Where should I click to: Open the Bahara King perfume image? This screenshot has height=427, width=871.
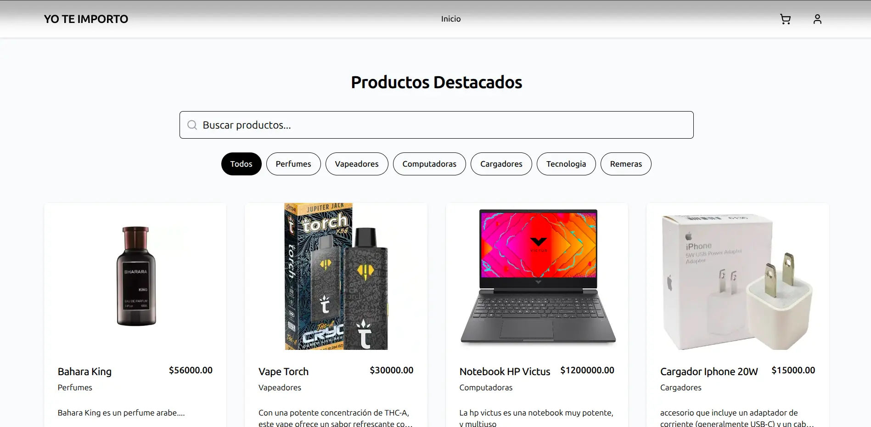point(135,276)
